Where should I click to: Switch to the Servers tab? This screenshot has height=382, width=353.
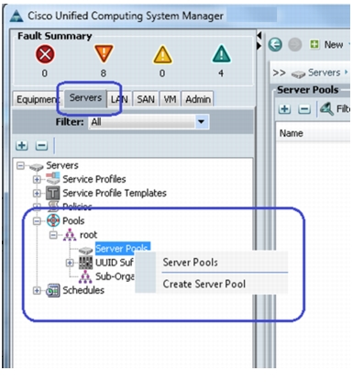[85, 98]
